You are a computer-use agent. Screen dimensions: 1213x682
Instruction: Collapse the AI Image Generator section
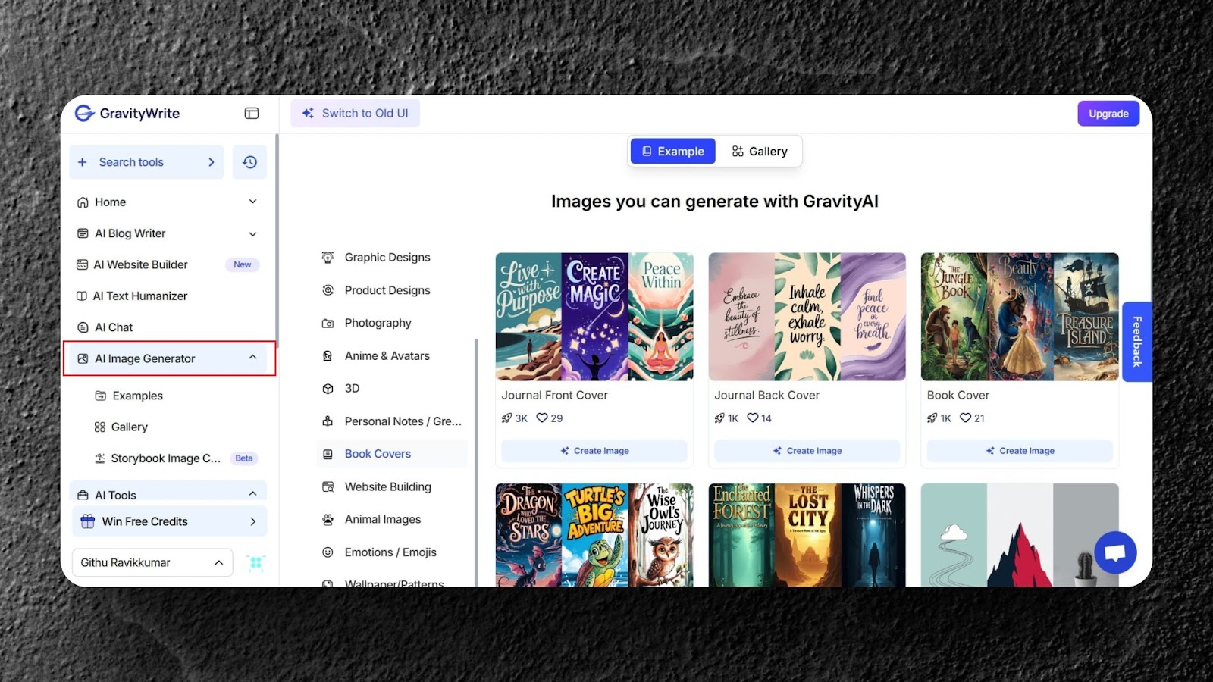point(252,358)
